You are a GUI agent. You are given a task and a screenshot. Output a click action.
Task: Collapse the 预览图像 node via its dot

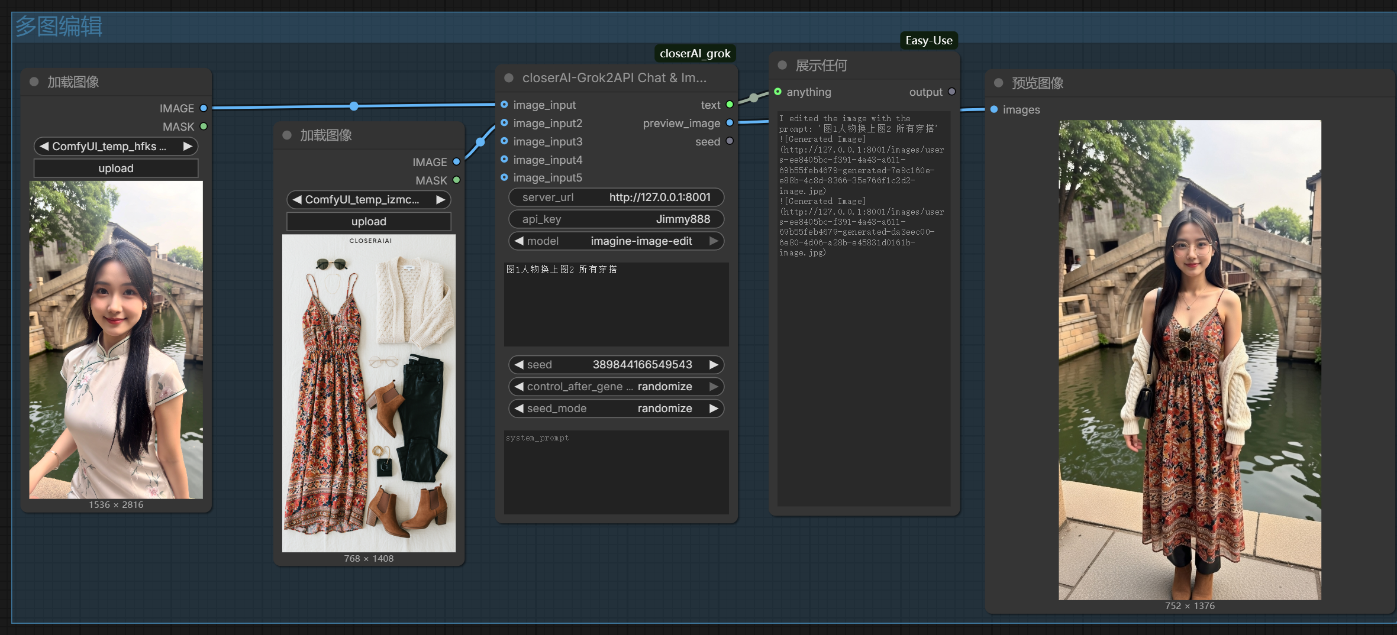click(x=999, y=83)
